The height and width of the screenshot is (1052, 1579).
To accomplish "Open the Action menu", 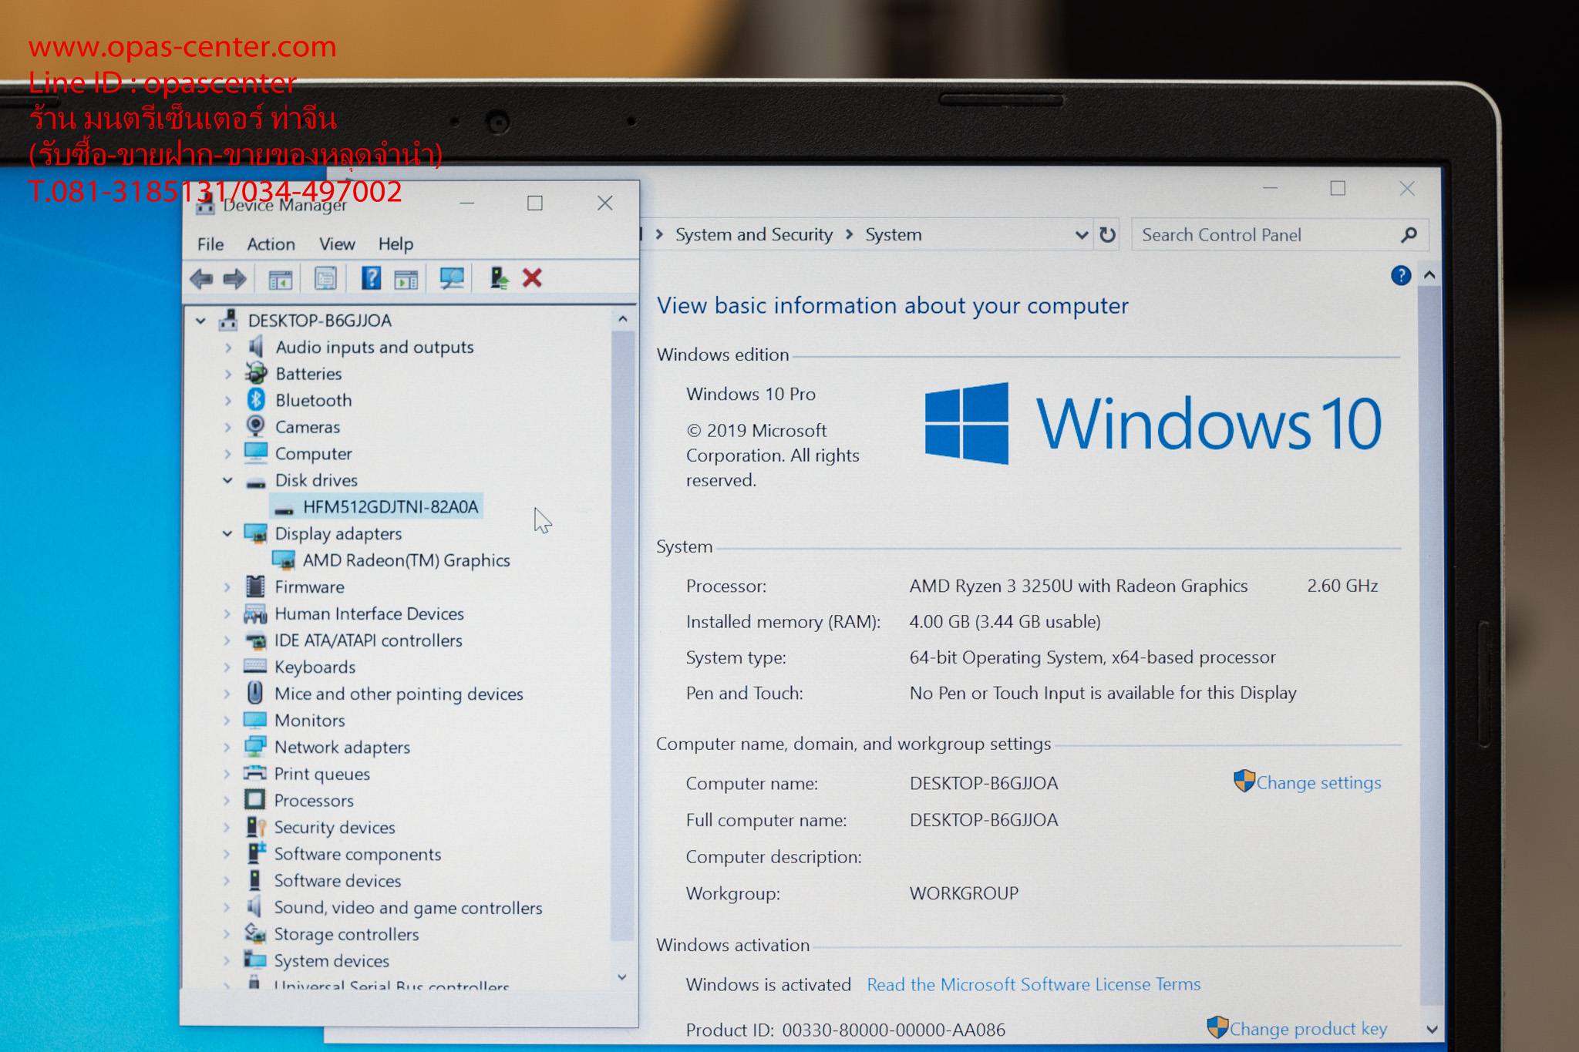I will [271, 244].
